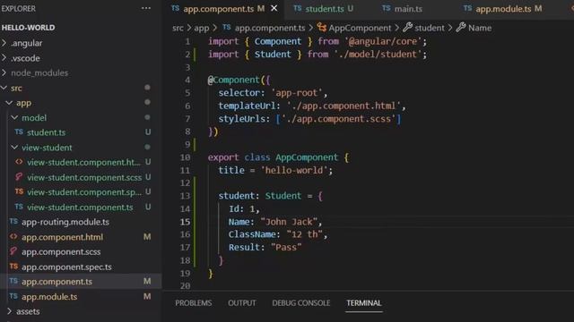Click the 'hello-world' title string in code
The width and height of the screenshot is (574, 322).
tap(294, 170)
